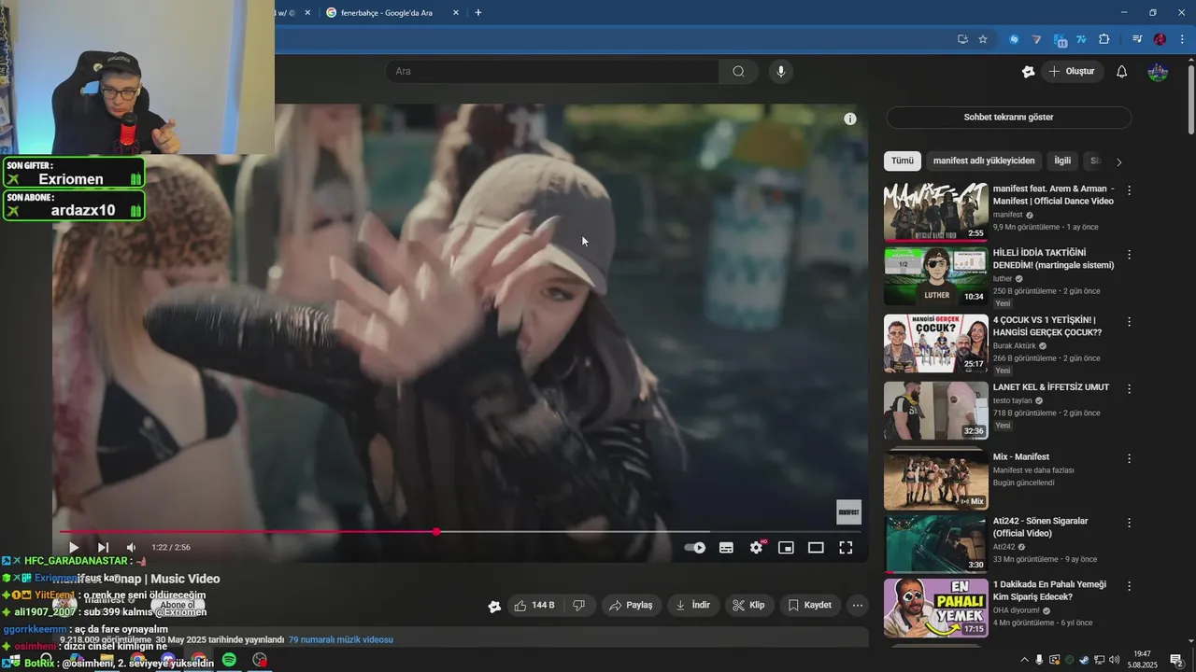Like the video with 144 B likes

tap(534, 606)
